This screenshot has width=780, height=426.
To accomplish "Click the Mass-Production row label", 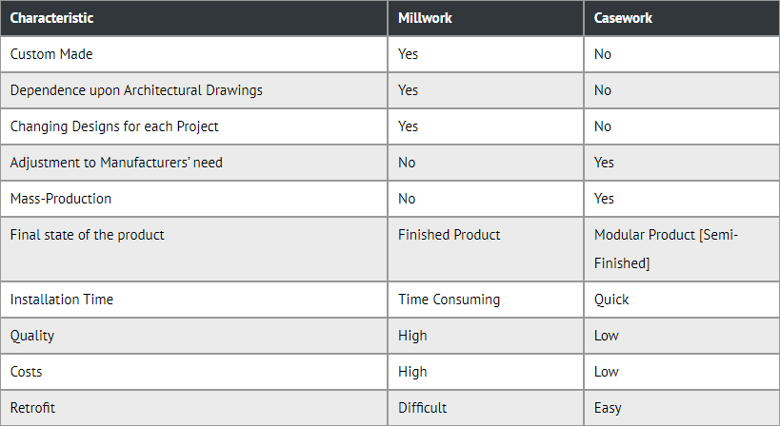I will (61, 199).
